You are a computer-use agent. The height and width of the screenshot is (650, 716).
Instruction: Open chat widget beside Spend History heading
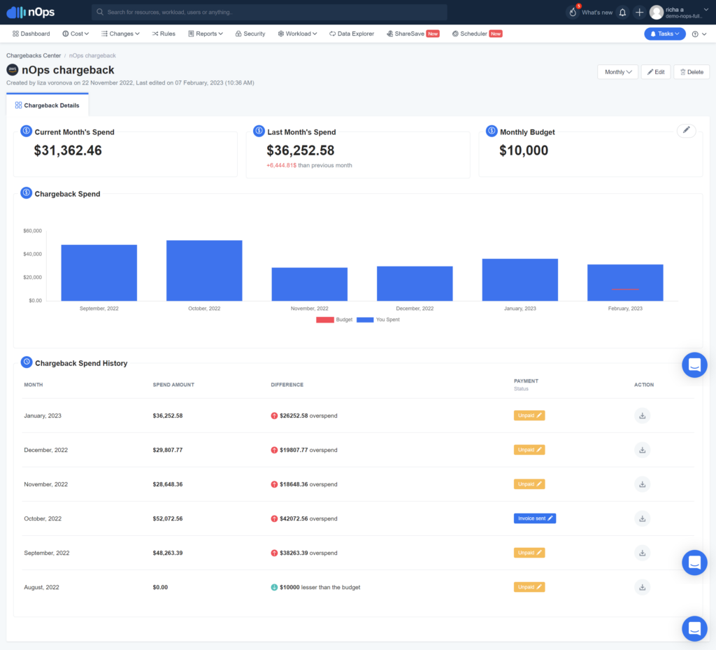pos(694,365)
